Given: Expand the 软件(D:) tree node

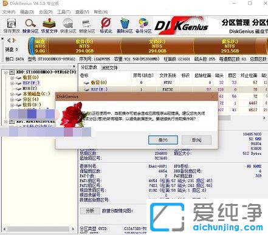Looking at the screenshot, I should click(12, 105).
